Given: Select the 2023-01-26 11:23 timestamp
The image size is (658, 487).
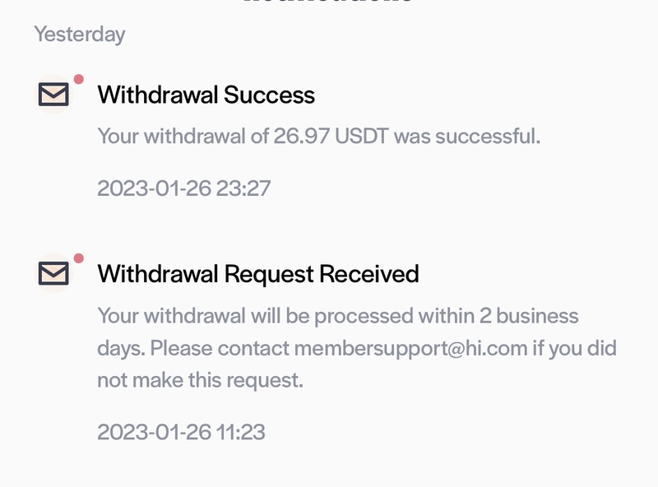Looking at the screenshot, I should point(181,432).
